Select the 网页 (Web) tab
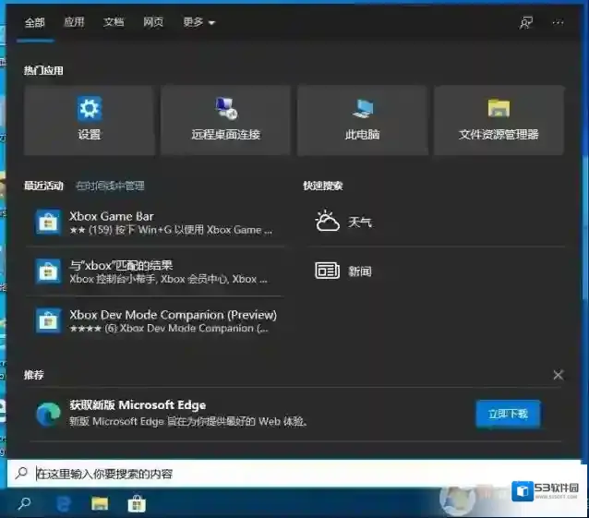Screen dimensions: 589x518 (x=153, y=22)
